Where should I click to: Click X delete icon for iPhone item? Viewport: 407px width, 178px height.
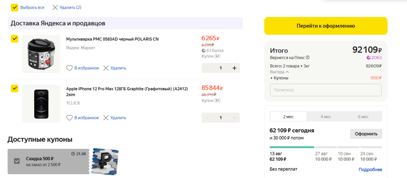click(106, 117)
